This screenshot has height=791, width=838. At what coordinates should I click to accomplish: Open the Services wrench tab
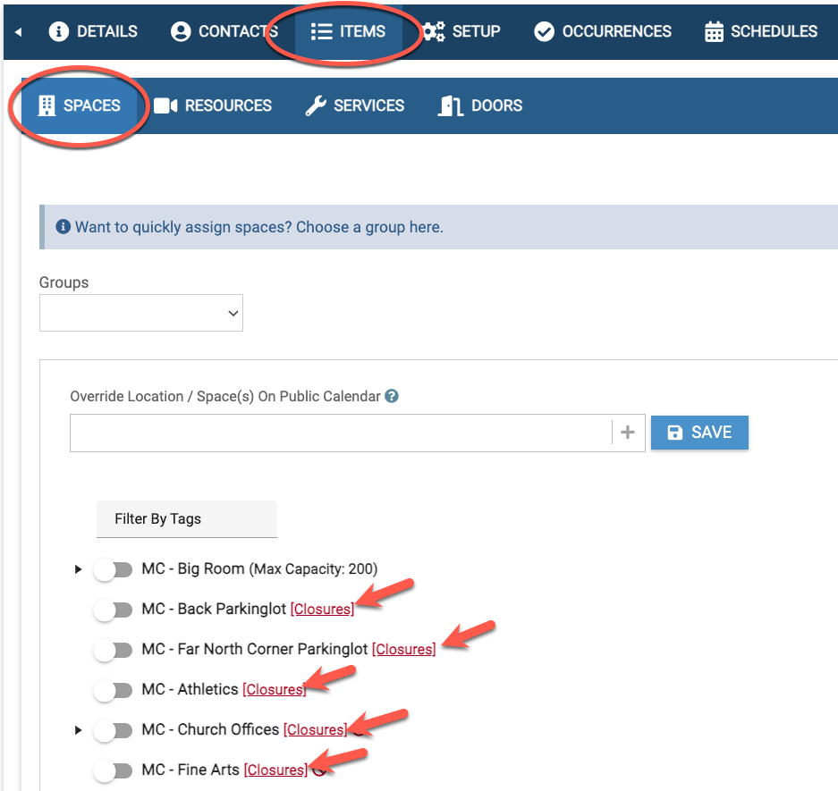[355, 105]
